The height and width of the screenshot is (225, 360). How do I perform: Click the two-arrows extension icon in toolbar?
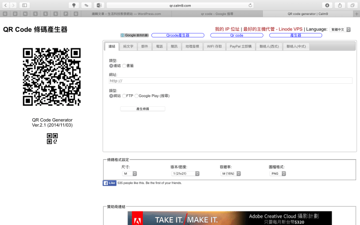pos(86,5)
